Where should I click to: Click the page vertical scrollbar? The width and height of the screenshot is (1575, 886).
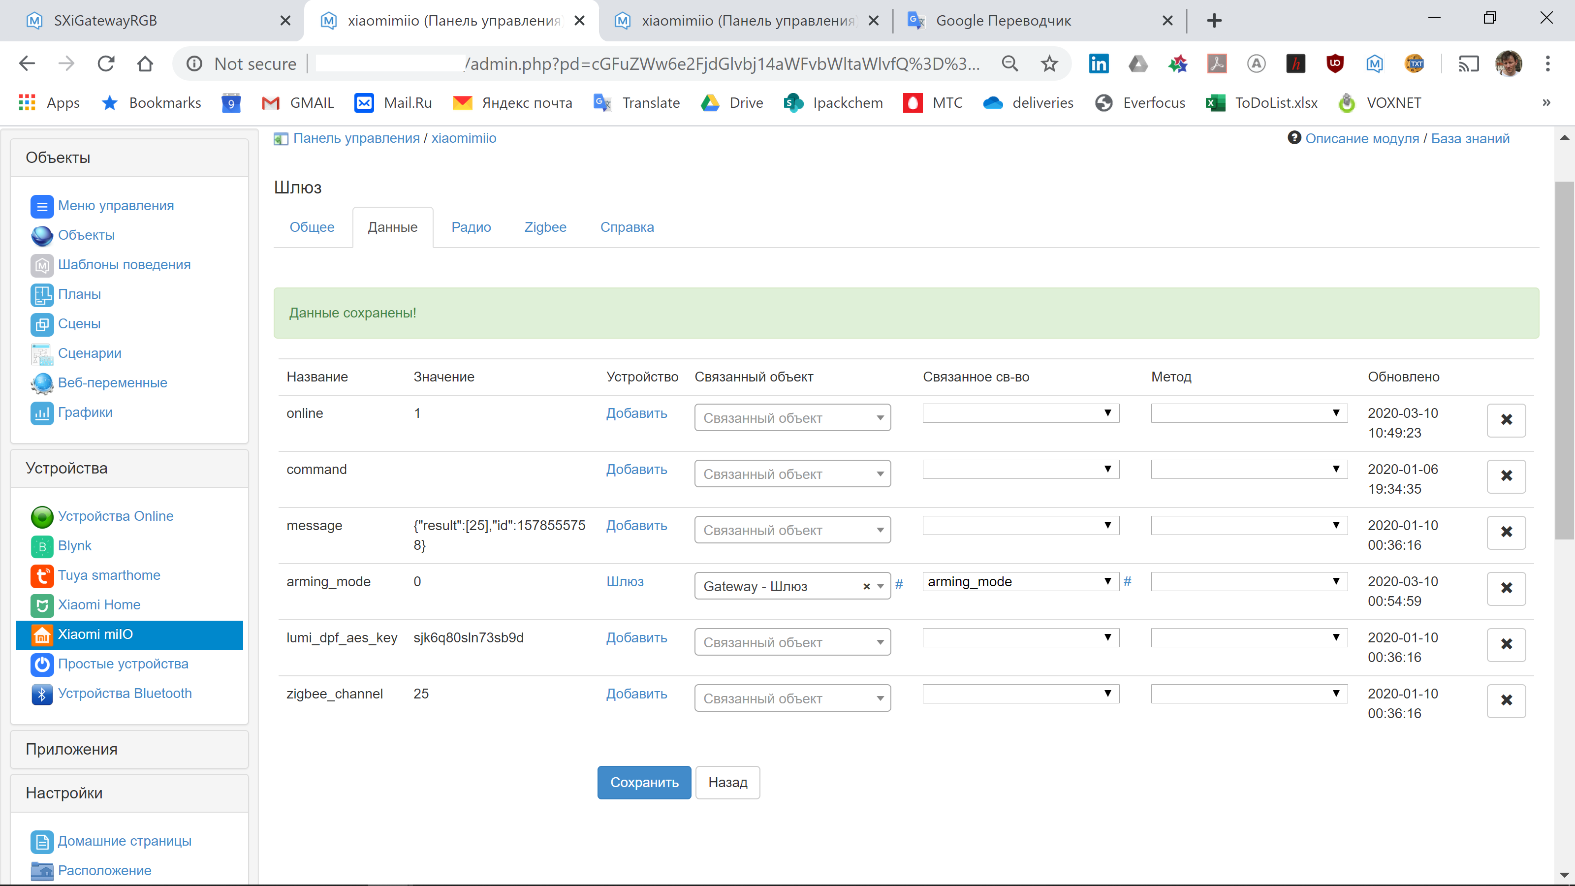pos(1564,361)
